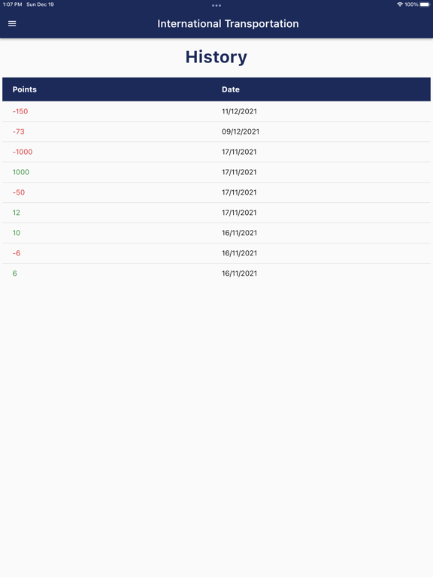The width and height of the screenshot is (433, 577).
Task: Select the green 1000 points entry
Action: (x=21, y=172)
